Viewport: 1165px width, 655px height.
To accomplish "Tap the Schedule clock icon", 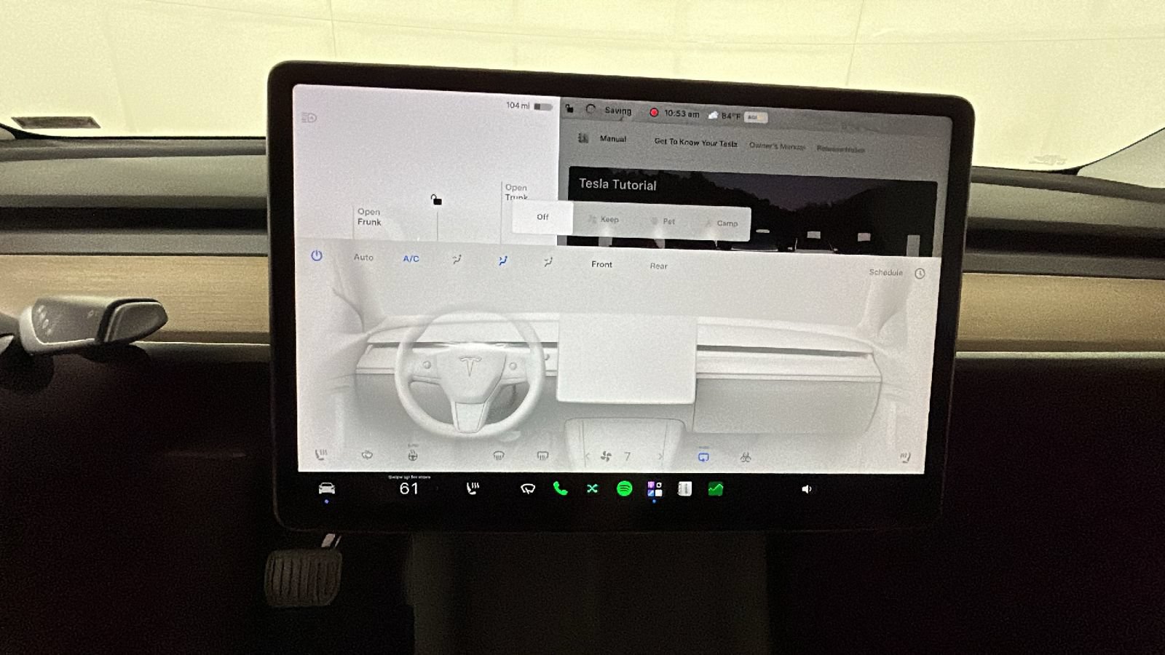I will (x=920, y=274).
